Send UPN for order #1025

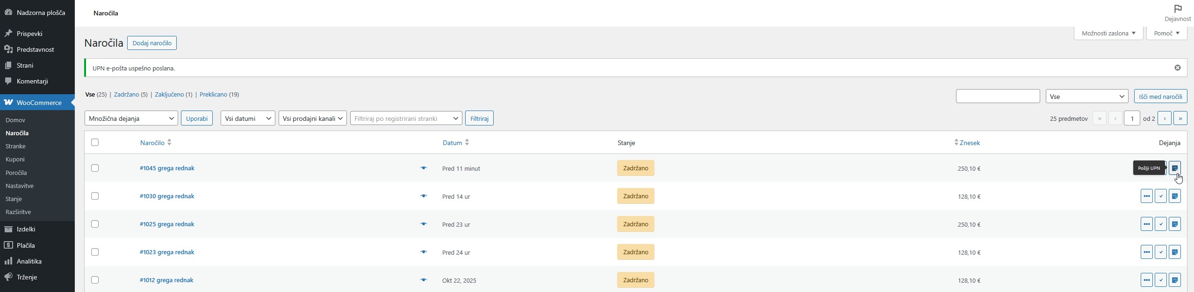click(1174, 224)
